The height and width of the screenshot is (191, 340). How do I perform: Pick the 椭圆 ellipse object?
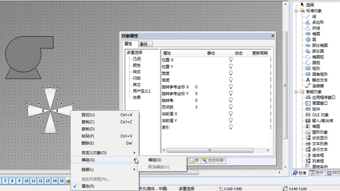(x=308, y=34)
